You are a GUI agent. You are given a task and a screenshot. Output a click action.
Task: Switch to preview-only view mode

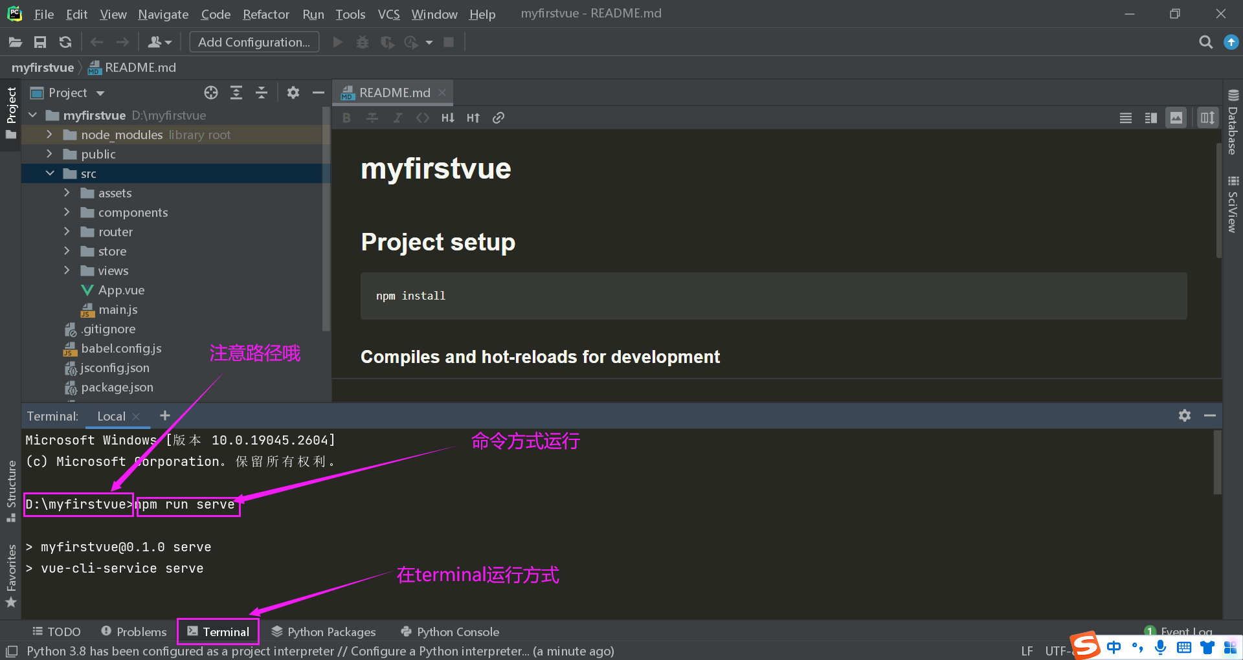click(1176, 118)
